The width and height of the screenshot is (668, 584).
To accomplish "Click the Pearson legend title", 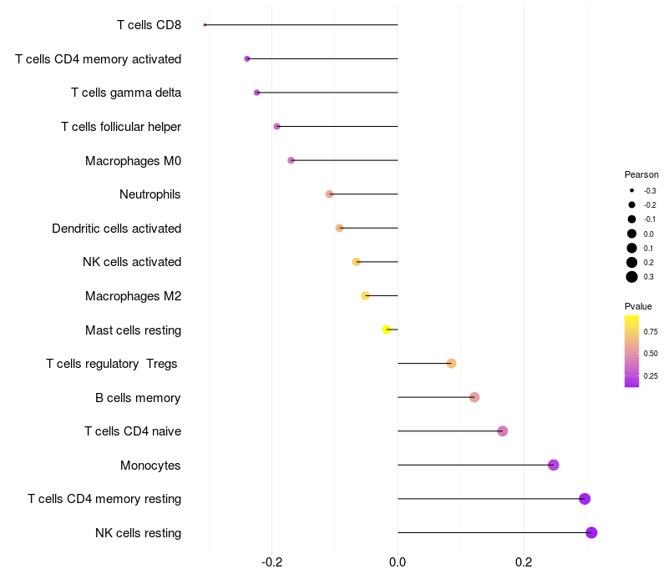I will click(641, 174).
